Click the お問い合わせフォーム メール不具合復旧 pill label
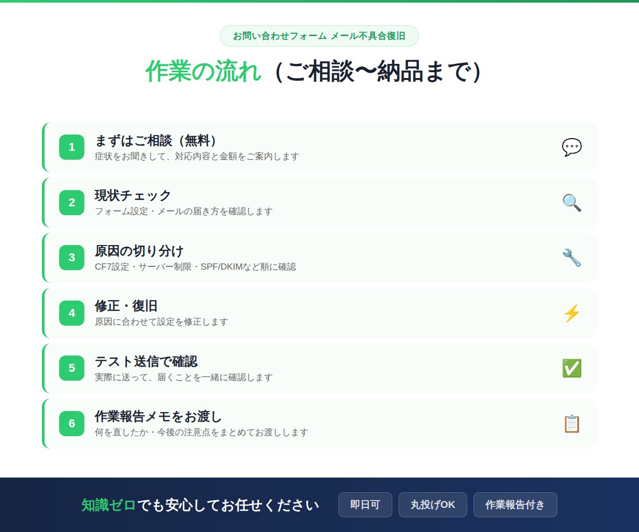Image resolution: width=639 pixels, height=532 pixels. coord(319,36)
